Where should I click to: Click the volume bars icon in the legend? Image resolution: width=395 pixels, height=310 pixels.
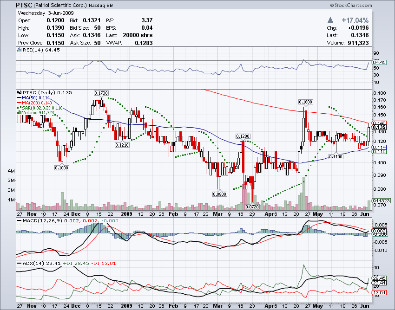click(19, 112)
